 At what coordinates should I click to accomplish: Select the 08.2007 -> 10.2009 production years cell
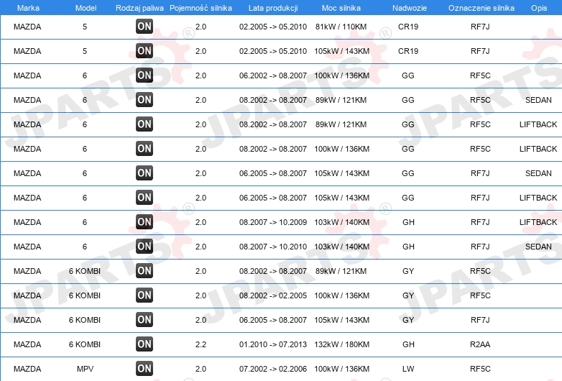(x=273, y=222)
